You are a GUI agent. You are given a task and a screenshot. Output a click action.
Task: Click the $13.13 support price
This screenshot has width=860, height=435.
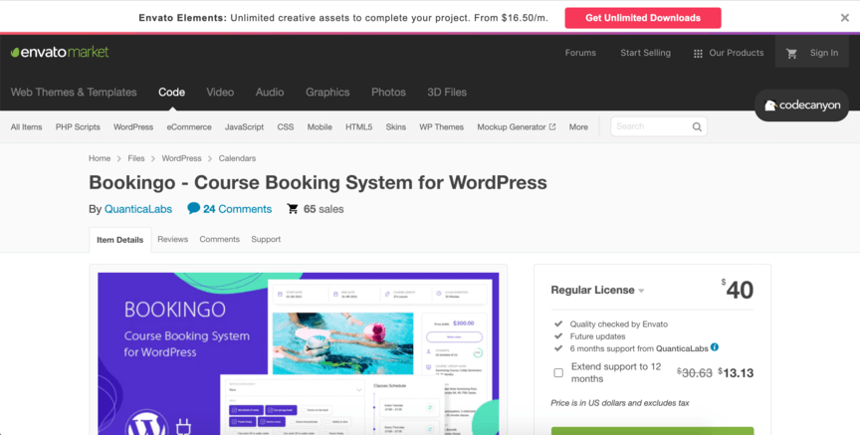pyautogui.click(x=736, y=373)
